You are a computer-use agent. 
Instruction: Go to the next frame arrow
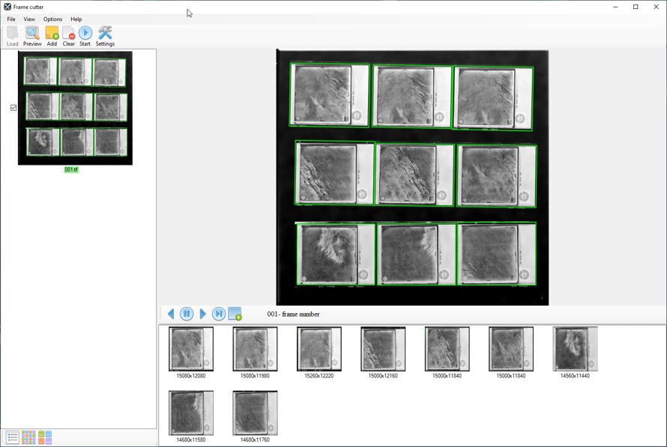pos(203,314)
